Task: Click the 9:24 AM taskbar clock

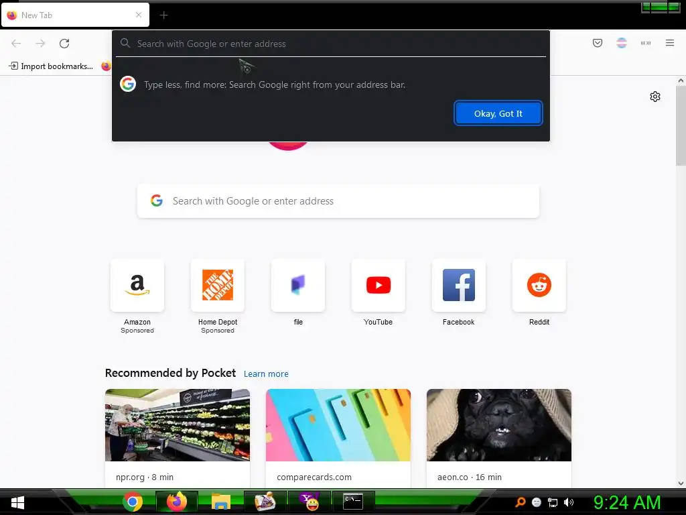Action: tap(627, 502)
